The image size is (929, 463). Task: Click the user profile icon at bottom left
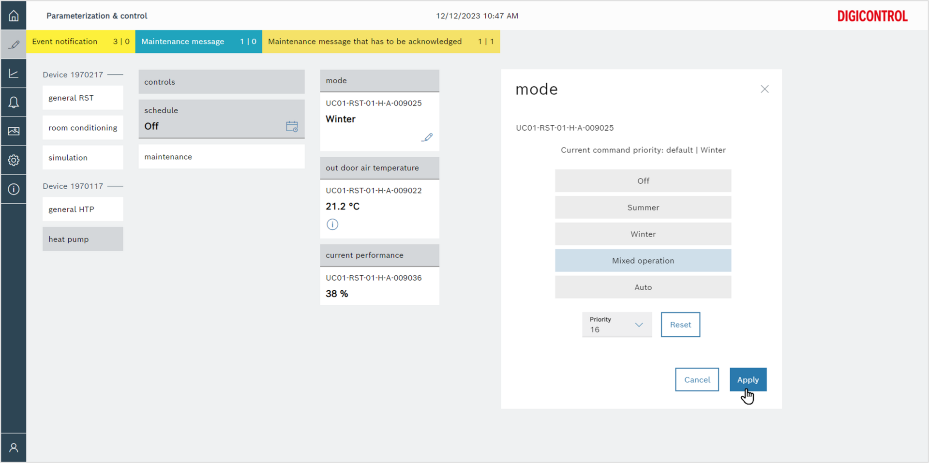coord(14,448)
